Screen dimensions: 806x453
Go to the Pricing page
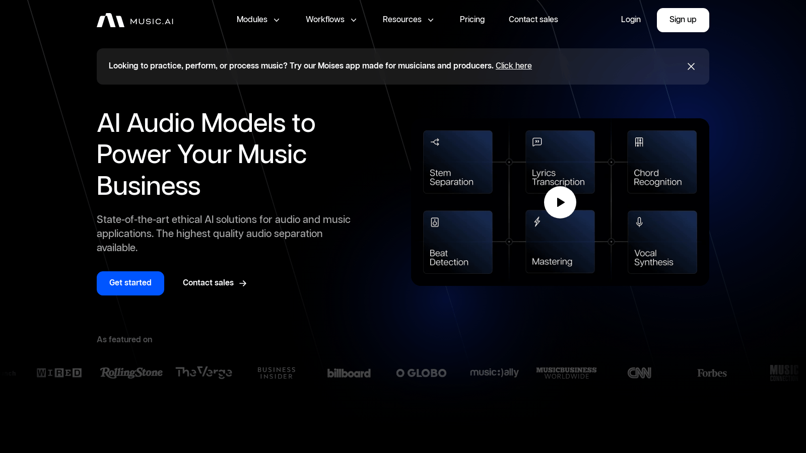(x=472, y=20)
